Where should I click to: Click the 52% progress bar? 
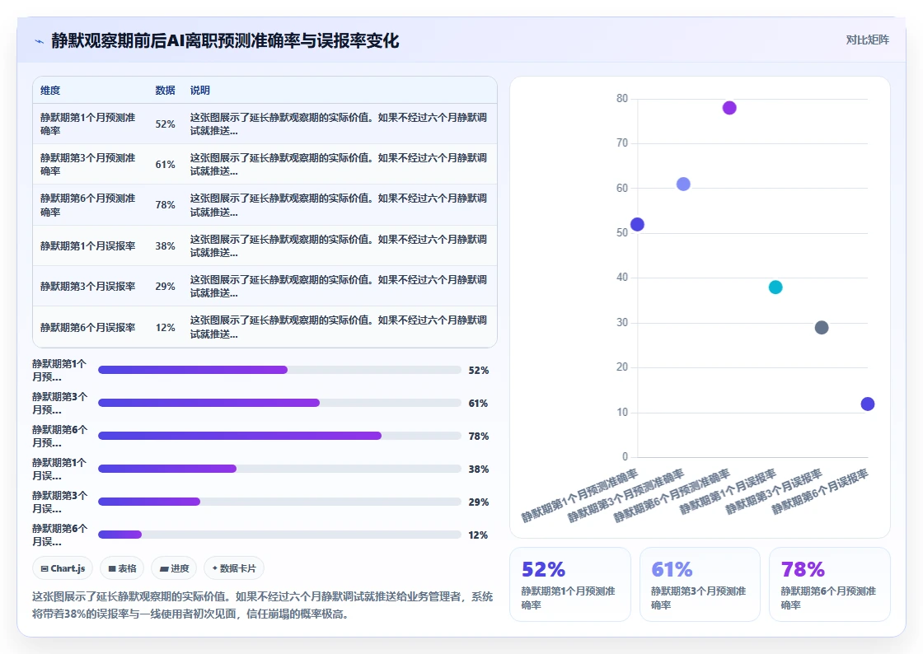279,370
